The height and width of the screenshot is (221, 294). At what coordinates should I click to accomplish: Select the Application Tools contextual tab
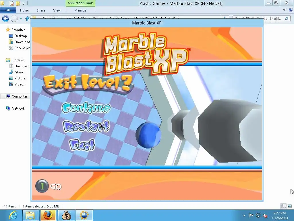click(x=80, y=3)
